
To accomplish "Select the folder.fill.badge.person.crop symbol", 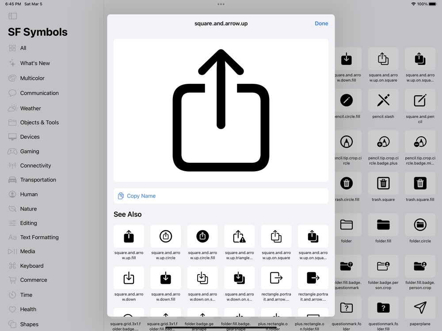I will click(x=420, y=266).
